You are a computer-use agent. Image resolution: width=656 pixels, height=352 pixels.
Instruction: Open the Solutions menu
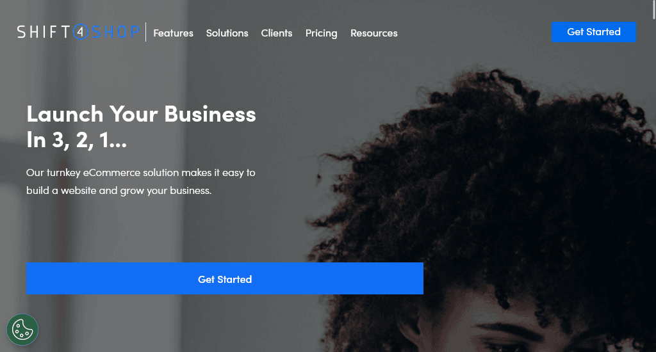tap(227, 33)
